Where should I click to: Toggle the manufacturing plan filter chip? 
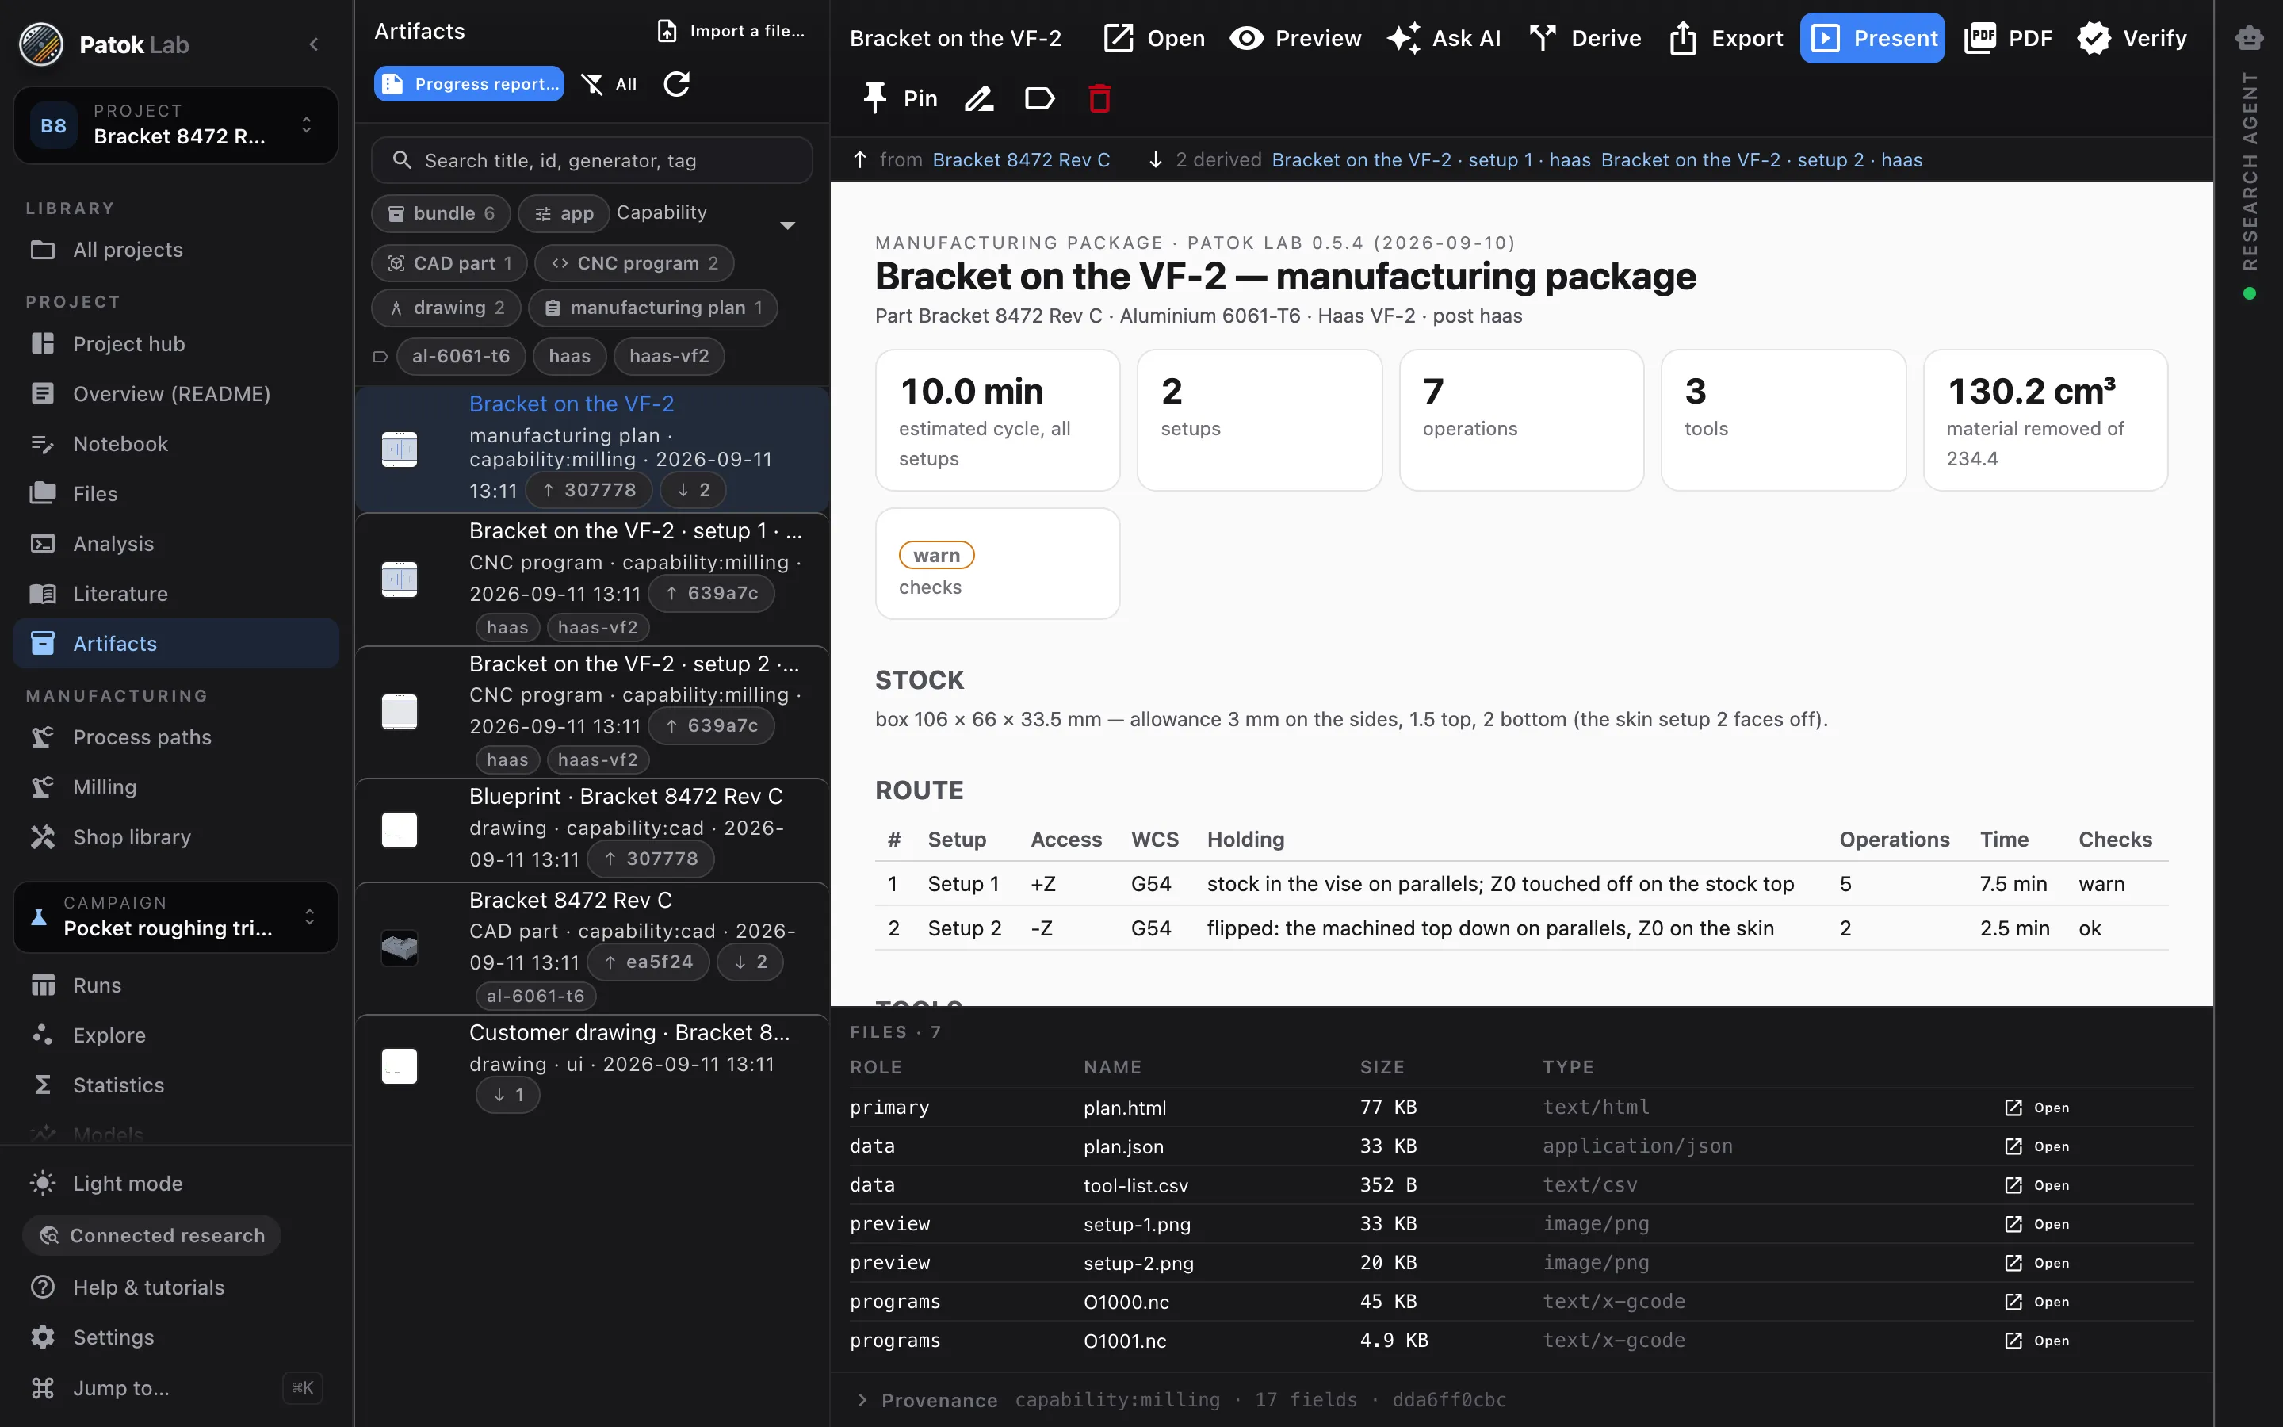click(x=653, y=308)
